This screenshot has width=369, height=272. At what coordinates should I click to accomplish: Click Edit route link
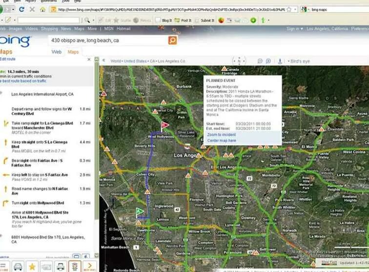coord(8,59)
